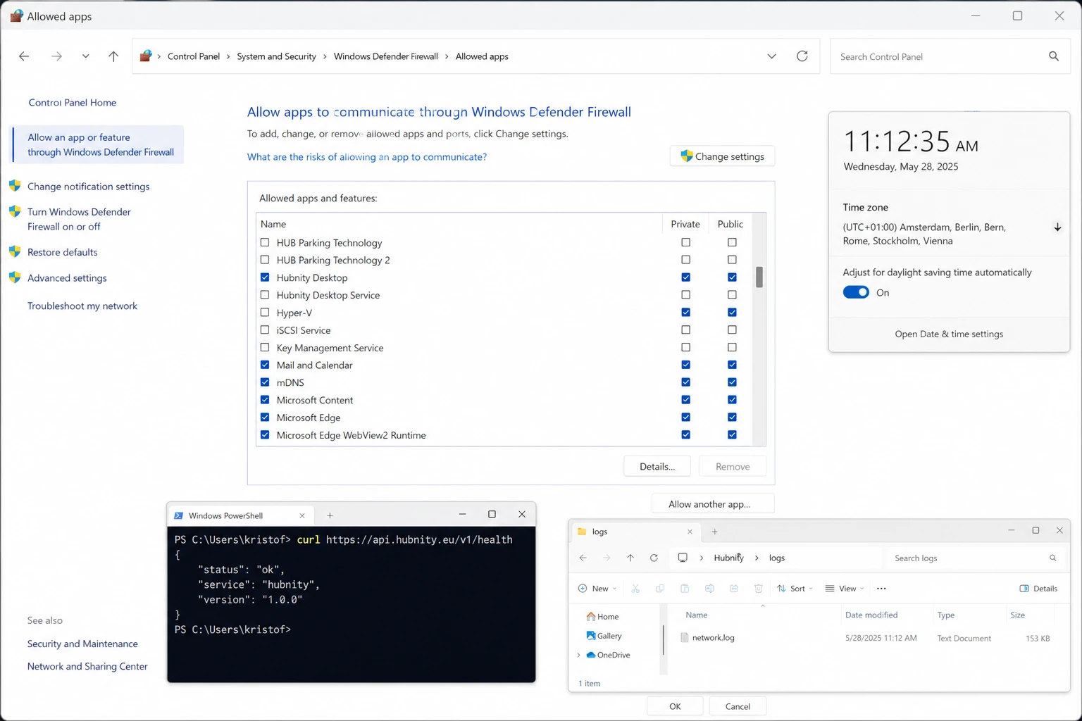Click OK in the Allowed apps window
1082x721 pixels.
(675, 706)
